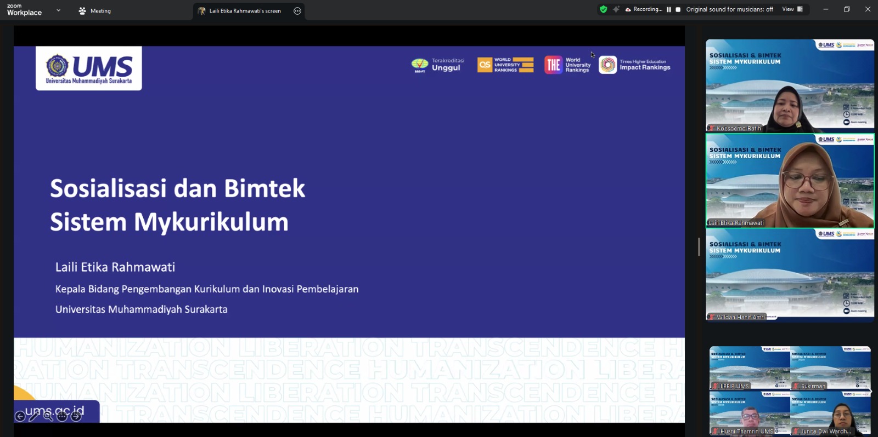
Task: Stop the meeting recording
Action: 678,9
